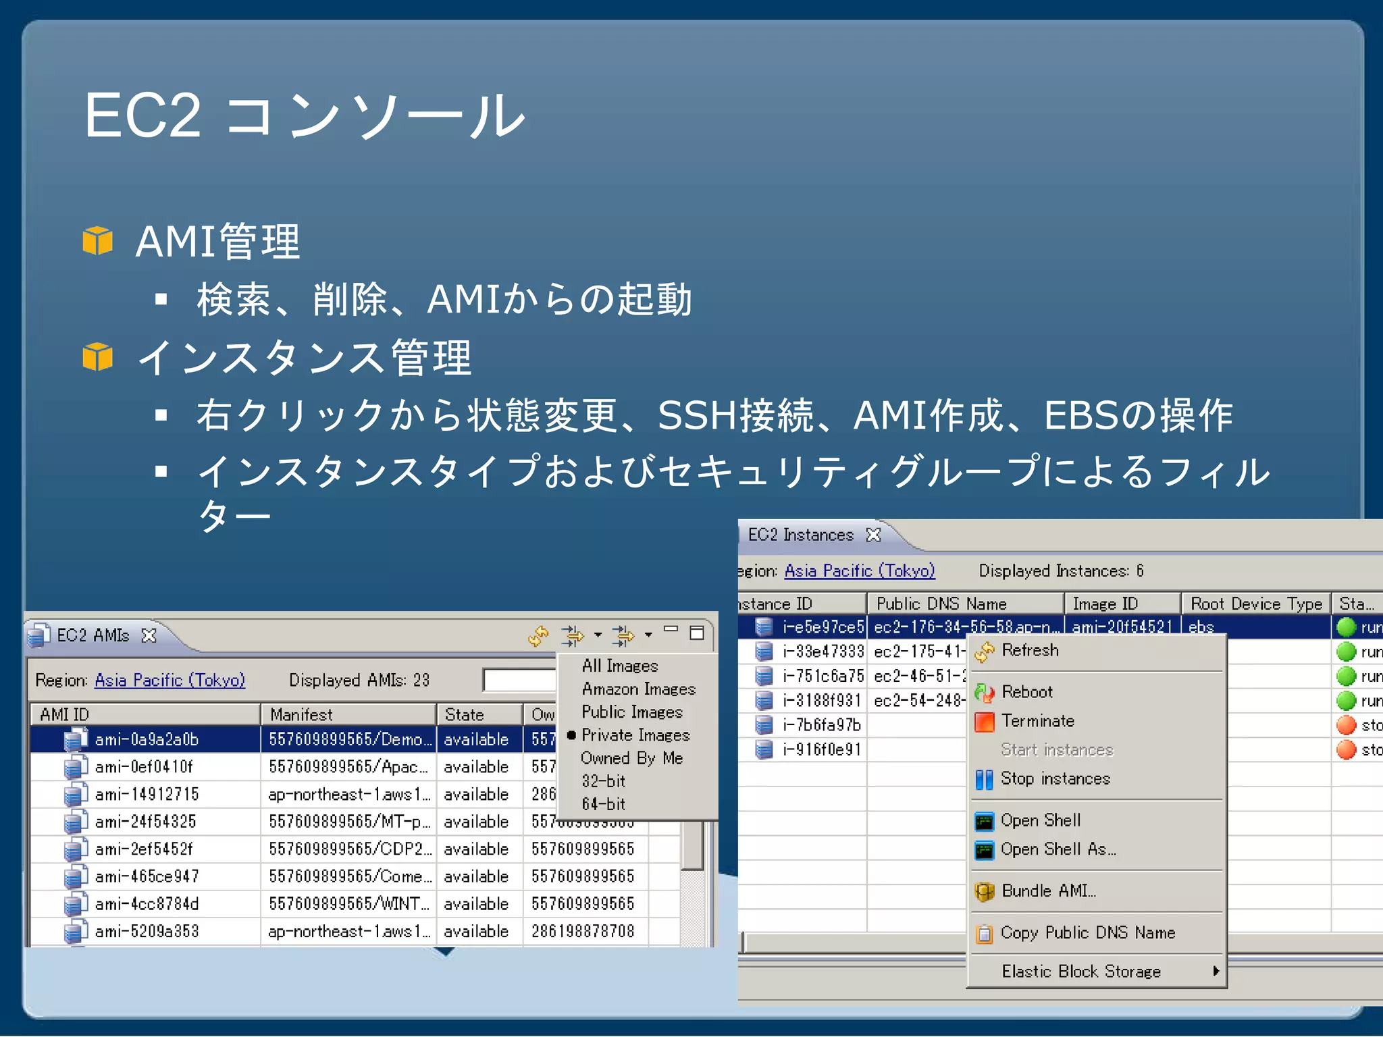
Task: Close the EC2 AMIs tab
Action: pos(149,635)
